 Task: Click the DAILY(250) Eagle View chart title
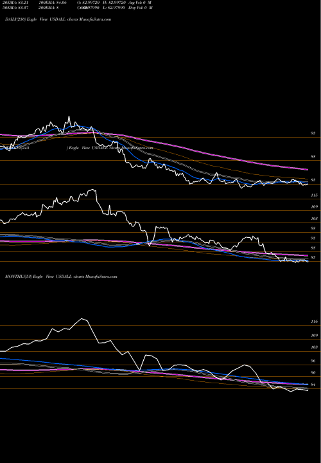tap(58, 19)
